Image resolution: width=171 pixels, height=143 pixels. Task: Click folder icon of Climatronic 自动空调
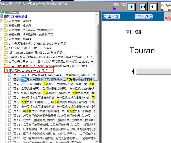[6, 53]
